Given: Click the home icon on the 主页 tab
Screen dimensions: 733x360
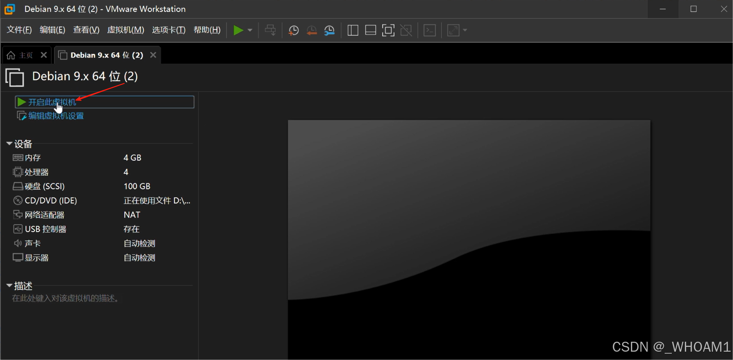Looking at the screenshot, I should click(x=11, y=55).
